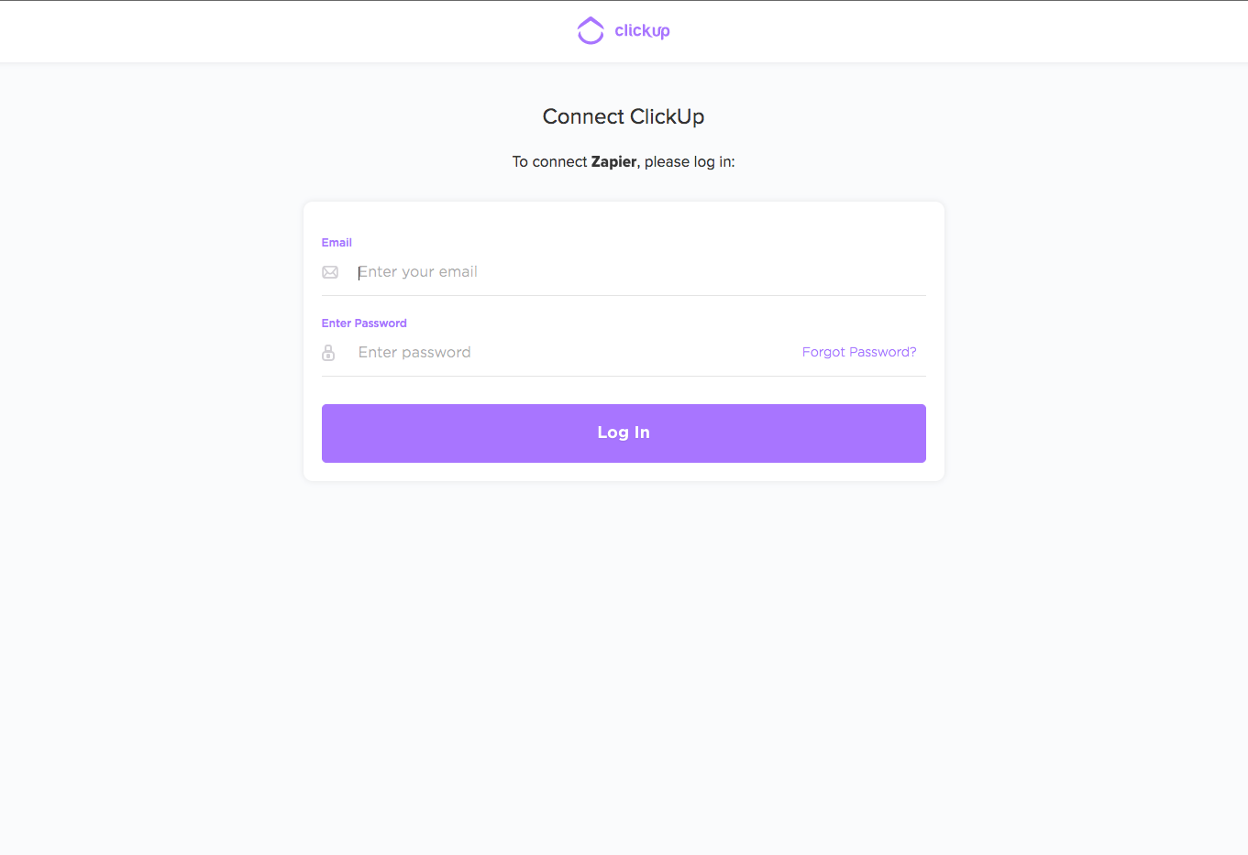Click the underline beneath the password field
1248x855 pixels.
(x=624, y=376)
